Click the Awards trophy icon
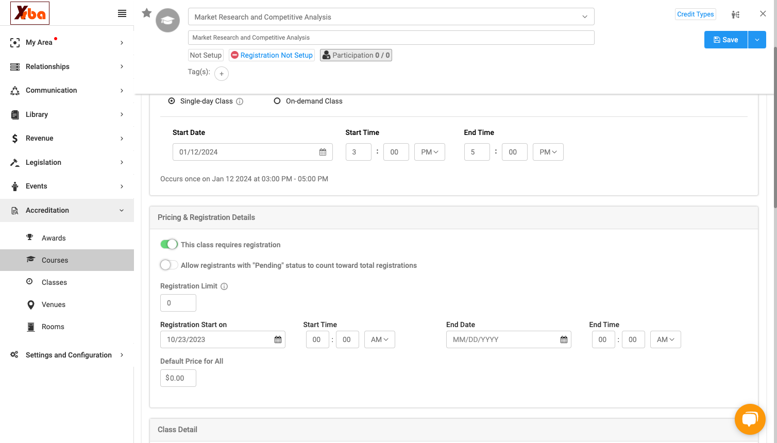Screen dimensions: 777x443 [x=30, y=237]
